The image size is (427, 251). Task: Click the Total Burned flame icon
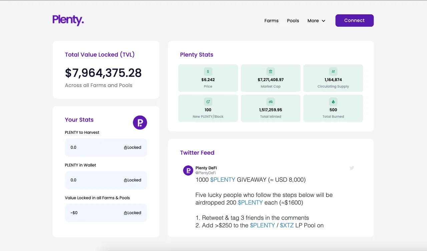point(333,101)
